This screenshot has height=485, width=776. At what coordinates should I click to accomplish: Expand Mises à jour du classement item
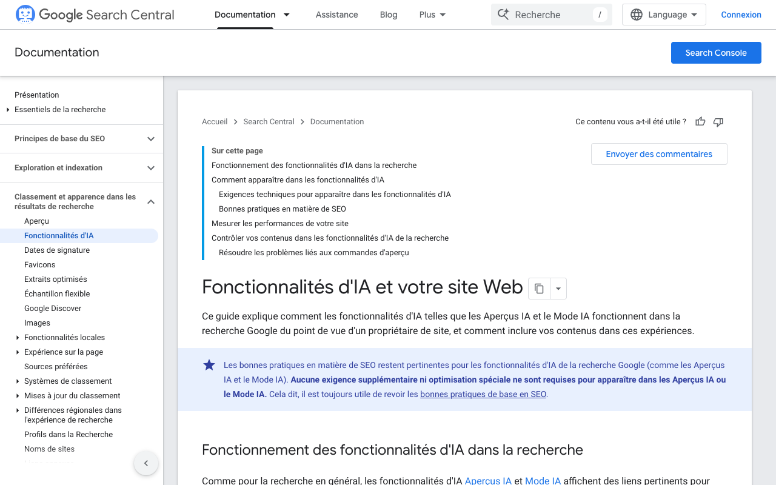pos(18,396)
